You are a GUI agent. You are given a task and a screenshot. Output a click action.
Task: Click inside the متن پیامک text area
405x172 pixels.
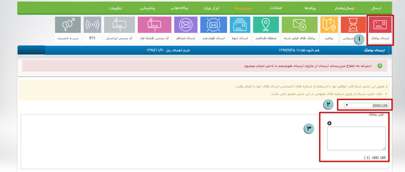(x=356, y=138)
